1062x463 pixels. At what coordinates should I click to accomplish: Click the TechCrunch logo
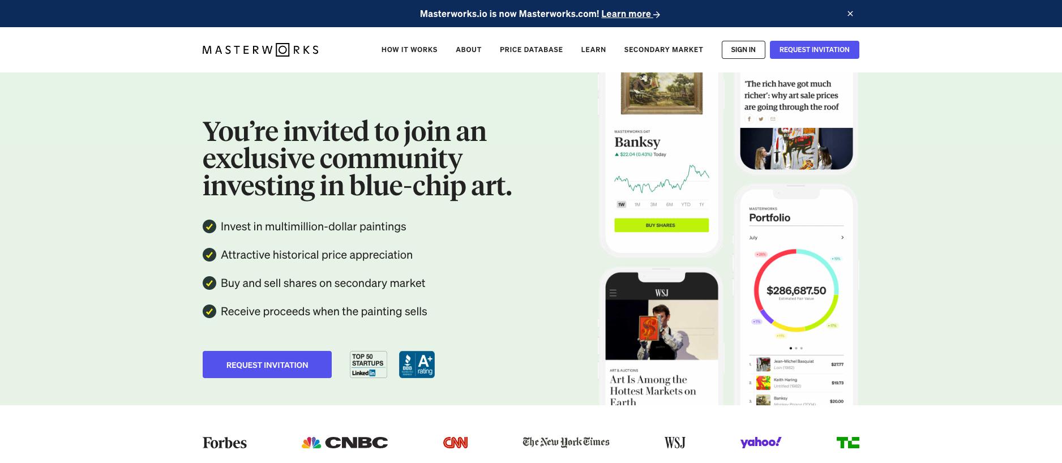pyautogui.click(x=847, y=443)
